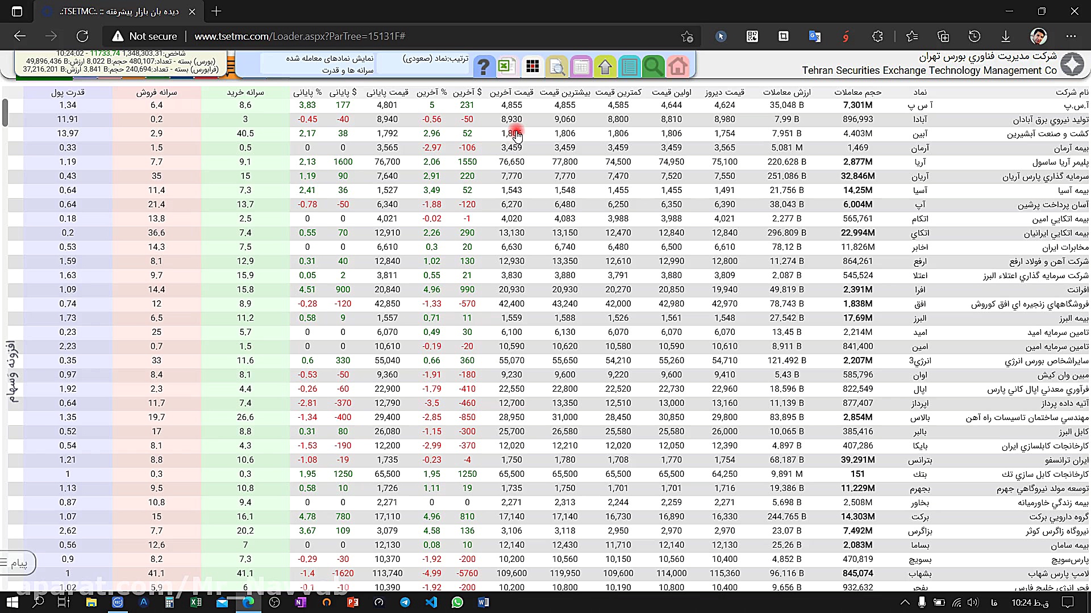The height and width of the screenshot is (613, 1091).
Task: Export data with the Excel icon
Action: tap(506, 66)
